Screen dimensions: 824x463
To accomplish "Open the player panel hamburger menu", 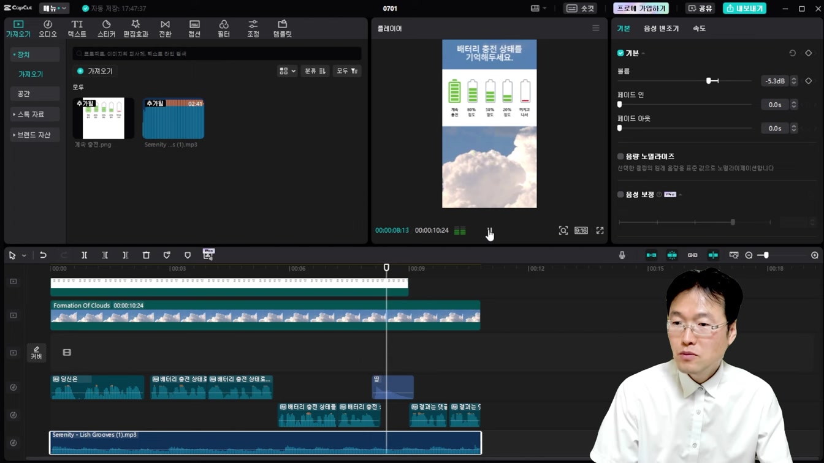I will pyautogui.click(x=595, y=28).
